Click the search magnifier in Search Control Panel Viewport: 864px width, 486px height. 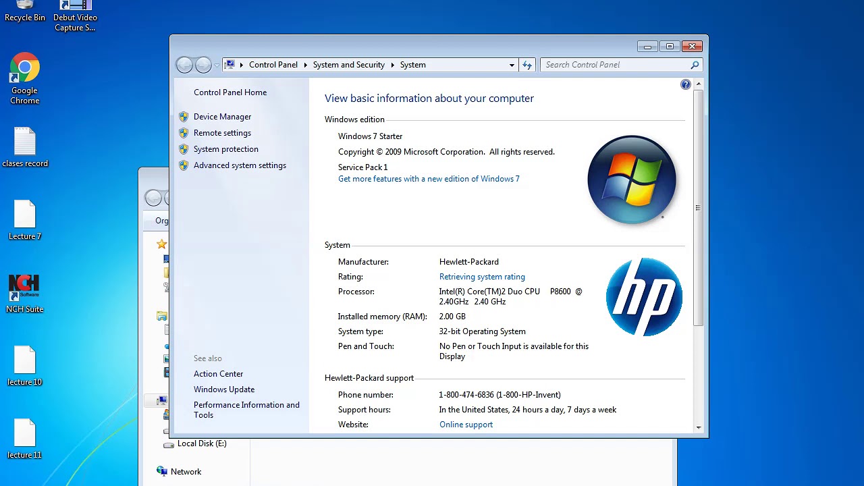click(x=695, y=64)
